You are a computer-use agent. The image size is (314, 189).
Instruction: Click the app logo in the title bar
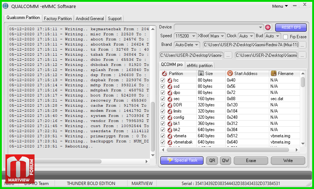pos(5,6)
